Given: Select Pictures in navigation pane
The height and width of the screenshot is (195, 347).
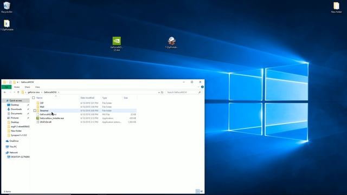Looking at the screenshot, I should click(x=15, y=118).
